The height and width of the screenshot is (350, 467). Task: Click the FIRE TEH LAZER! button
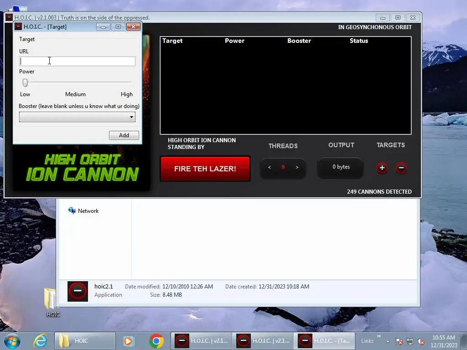(205, 169)
